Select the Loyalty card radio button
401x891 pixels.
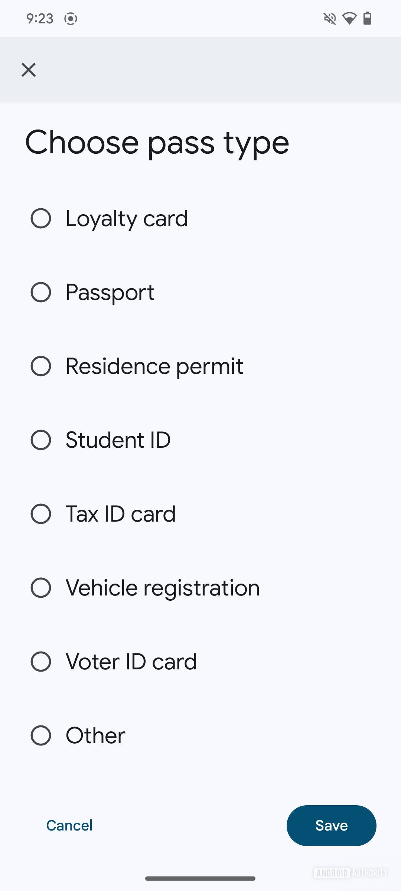(x=41, y=218)
